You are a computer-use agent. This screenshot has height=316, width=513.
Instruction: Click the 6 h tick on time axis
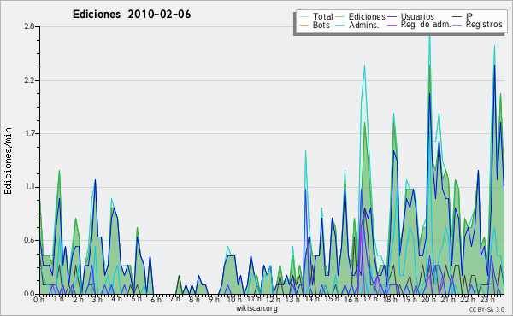[156, 300]
